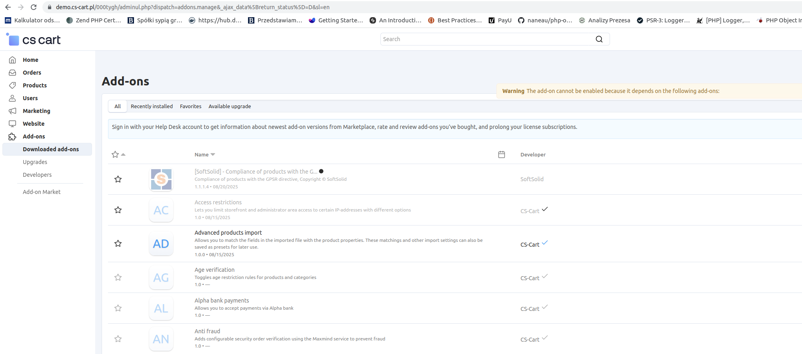Open the Available upgrade tab

click(230, 107)
